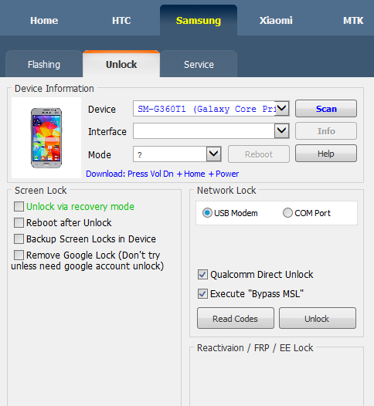Screen dimensions: 374x406
Task: Click the empty Interface combo field
Action: 204,130
